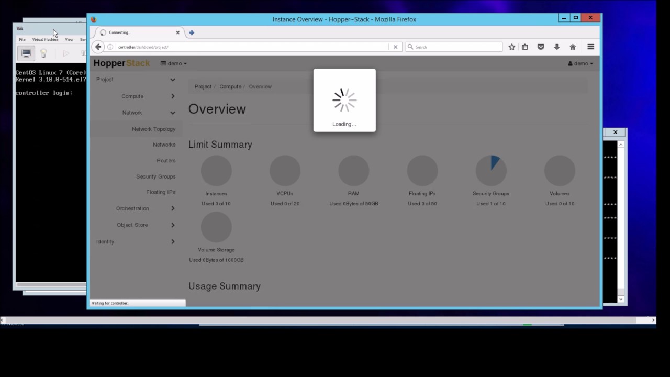Click the 'Used 0 of 20' text
This screenshot has width=670, height=377.
pos(285,204)
